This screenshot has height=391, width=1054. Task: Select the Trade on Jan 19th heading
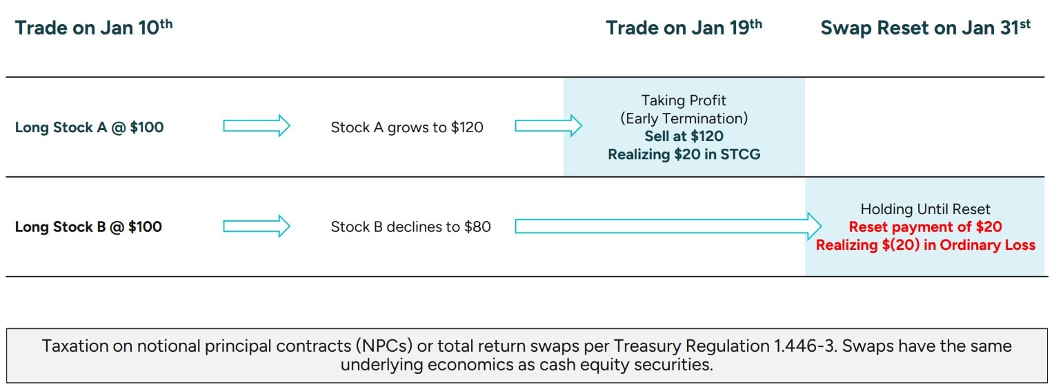[x=684, y=28]
